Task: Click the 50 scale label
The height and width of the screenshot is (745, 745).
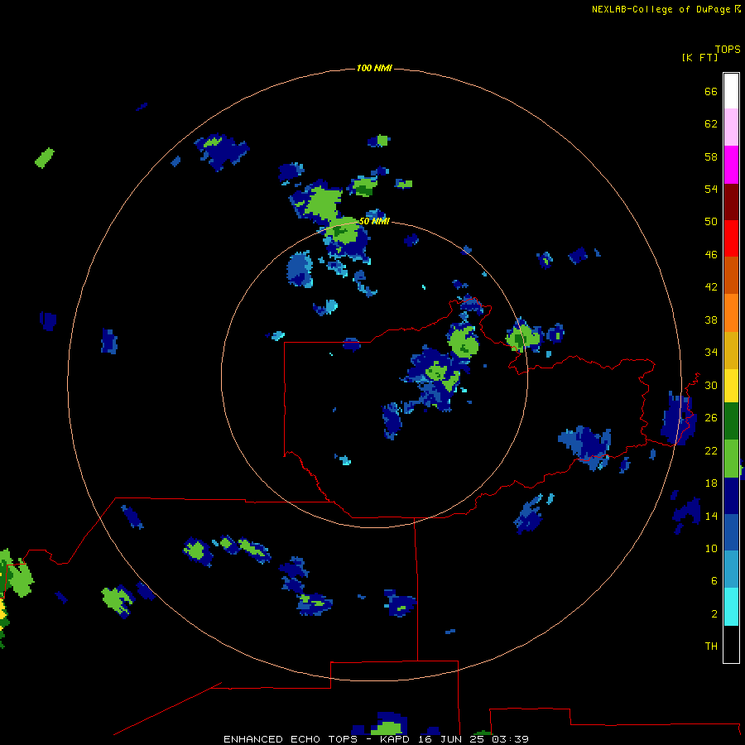Action: tap(711, 221)
